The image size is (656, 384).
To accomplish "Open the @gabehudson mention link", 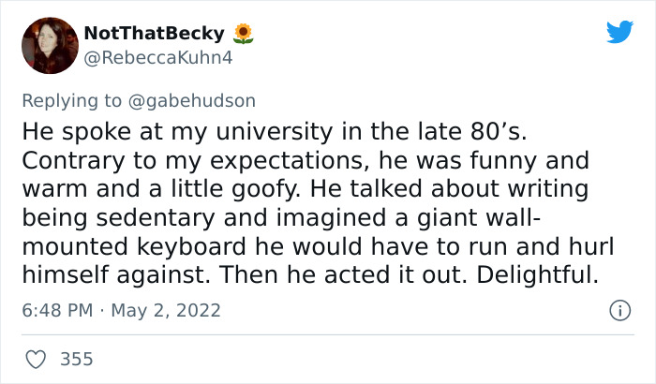I will pos(201,99).
